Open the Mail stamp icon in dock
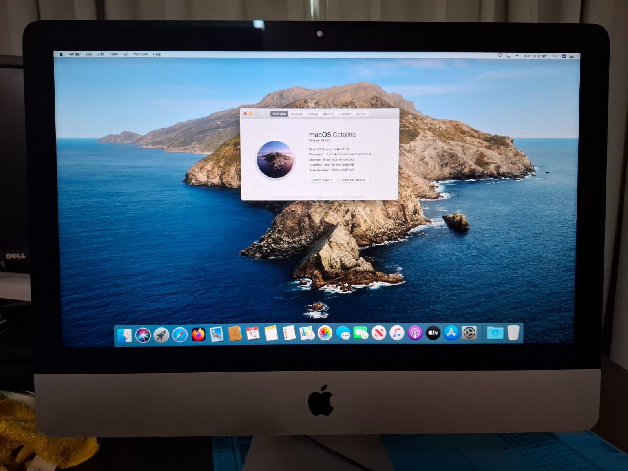This screenshot has height=471, width=628. pos(216,334)
